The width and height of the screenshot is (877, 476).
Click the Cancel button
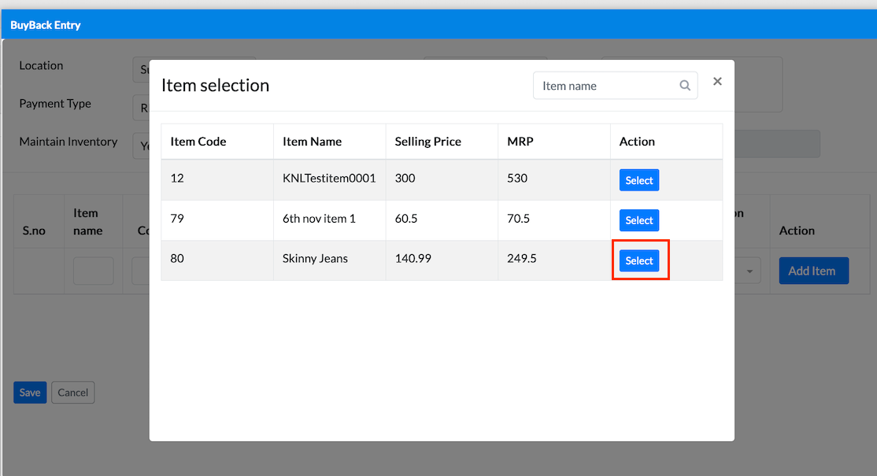click(72, 392)
